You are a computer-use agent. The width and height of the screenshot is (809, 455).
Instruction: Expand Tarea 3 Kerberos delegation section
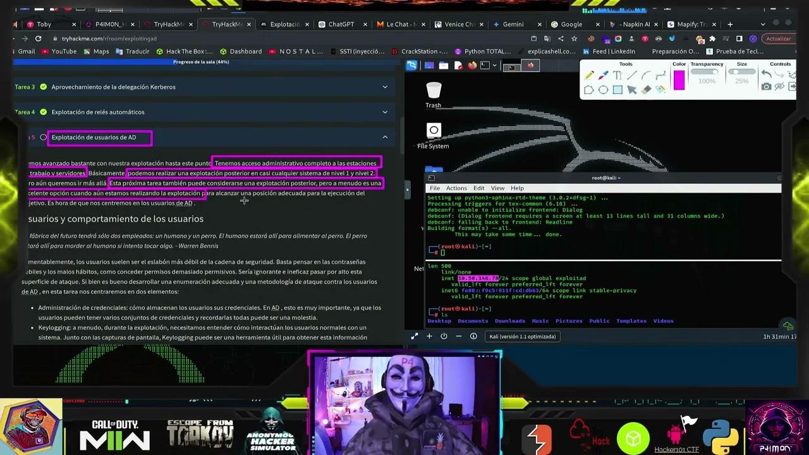[385, 87]
